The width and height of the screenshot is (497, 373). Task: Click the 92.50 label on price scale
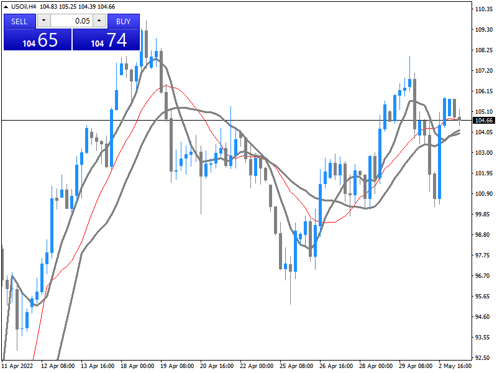(x=484, y=358)
